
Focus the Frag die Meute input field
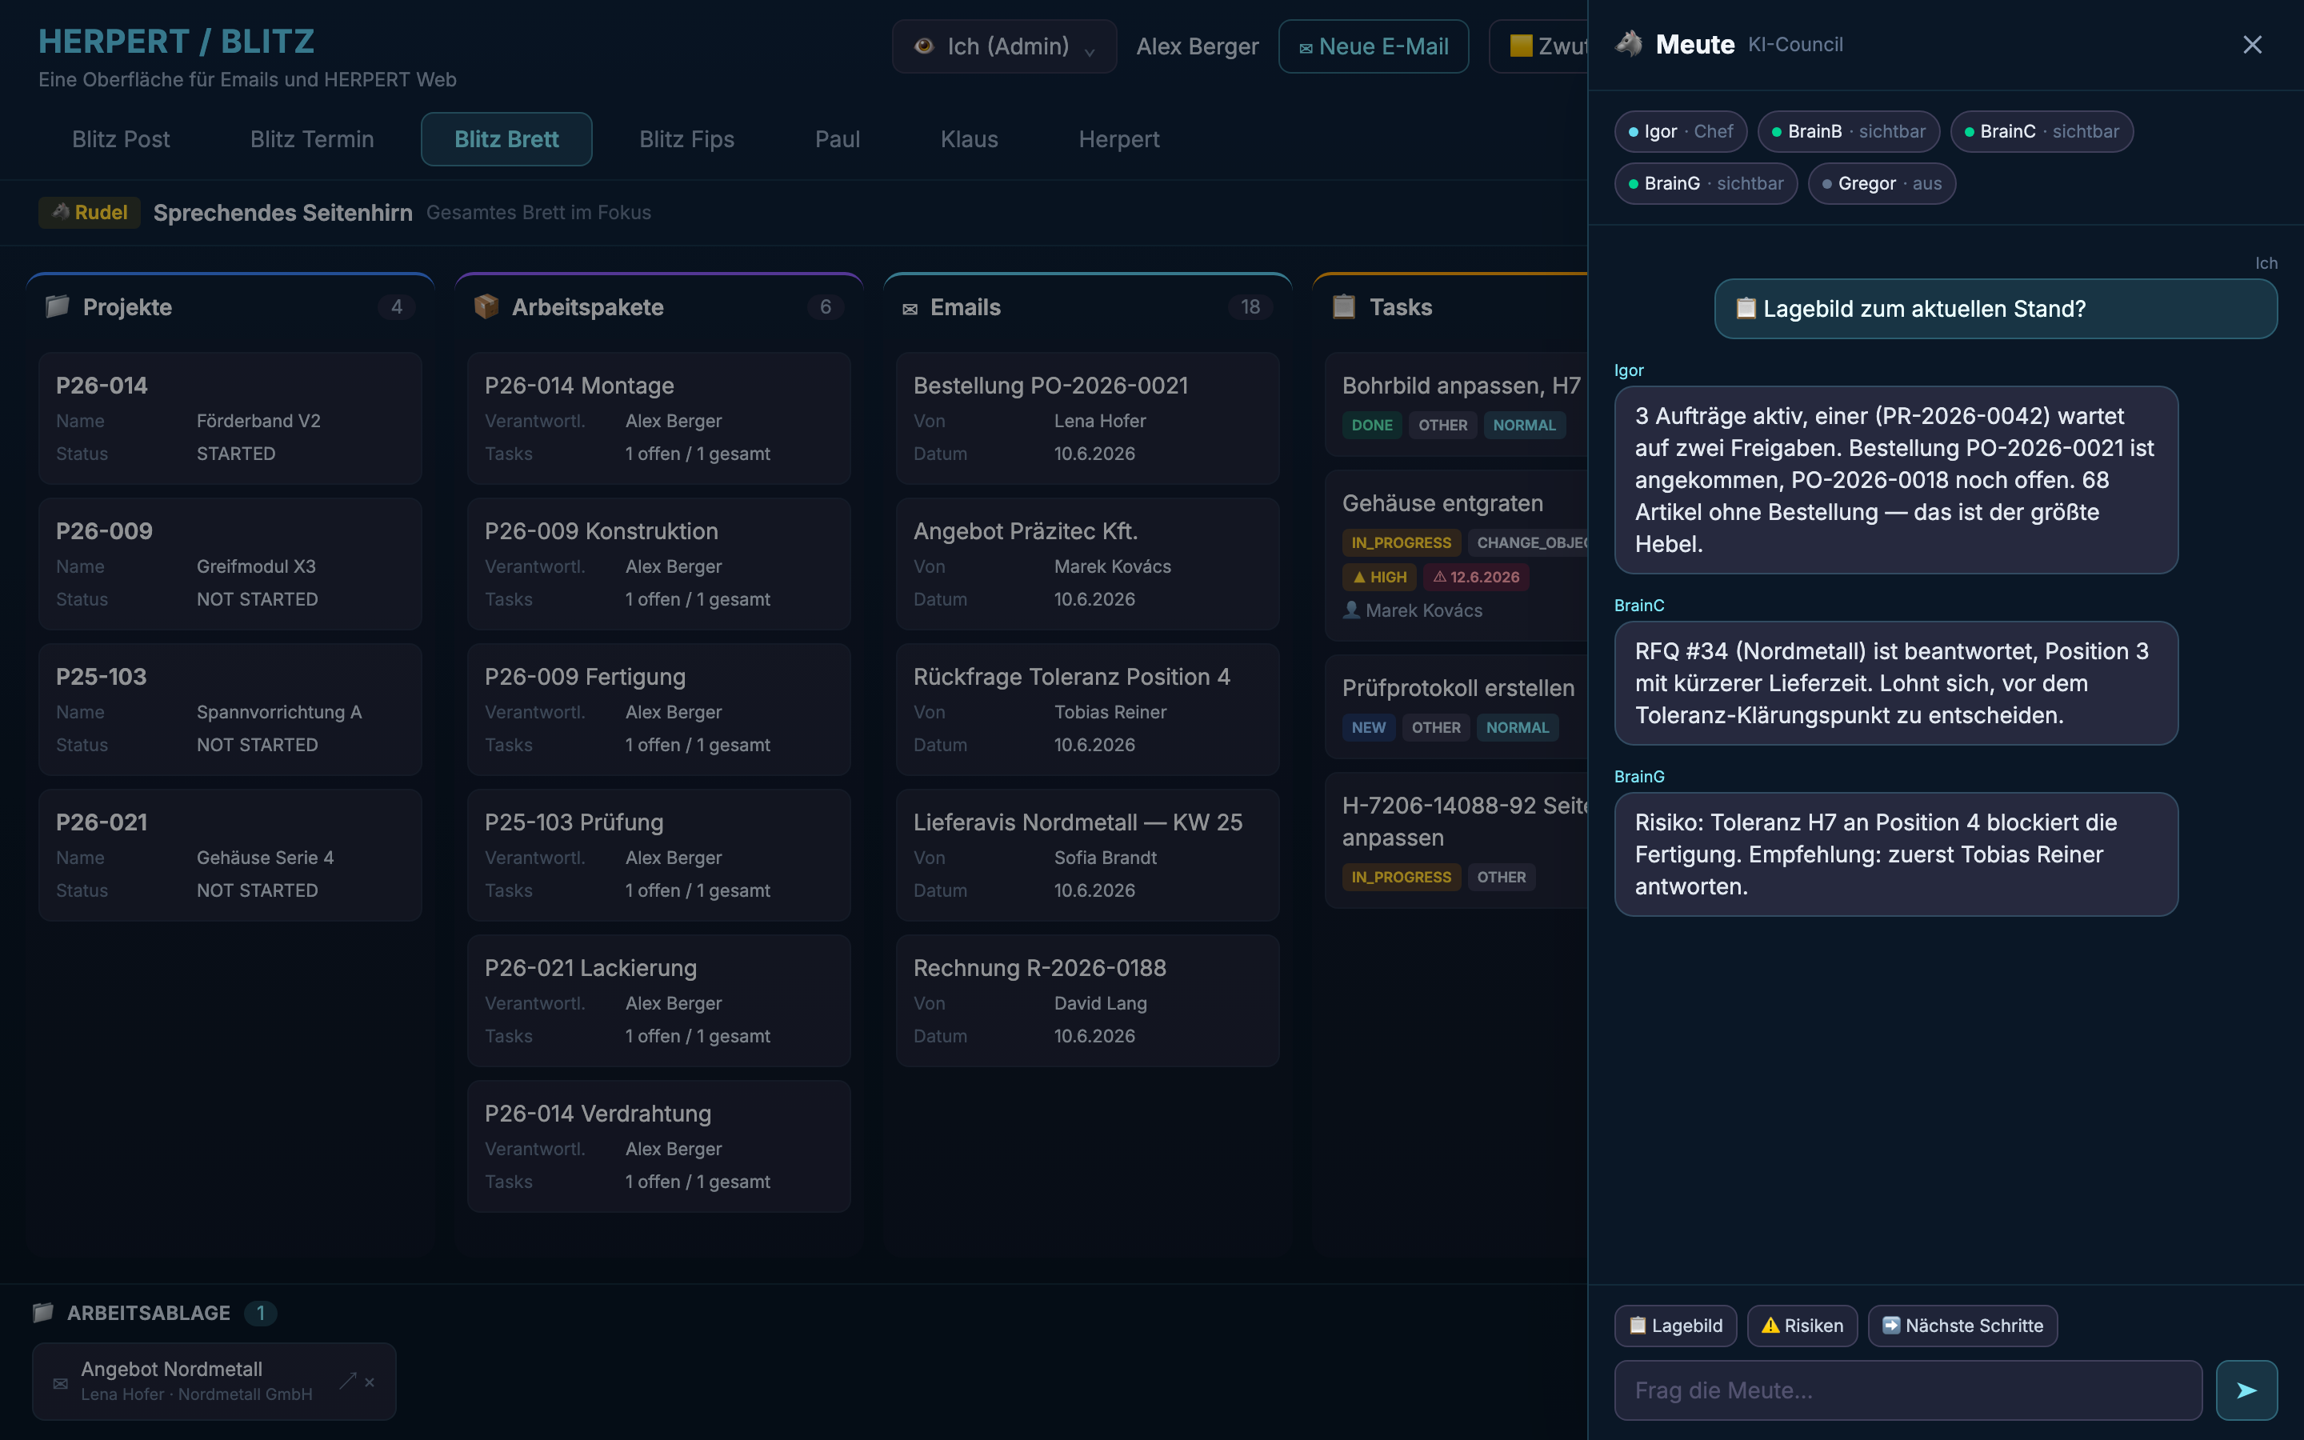point(1908,1390)
